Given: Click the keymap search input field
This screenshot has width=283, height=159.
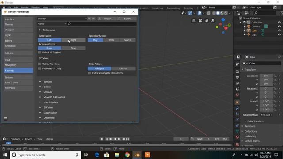Looking at the screenshot, I should [102, 24].
